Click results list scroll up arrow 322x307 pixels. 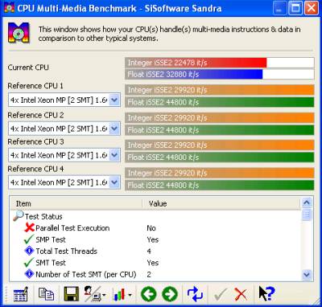click(x=307, y=203)
